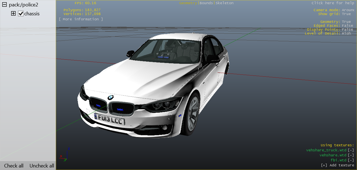This screenshot has width=357, height=170.
Task: Collapse the pack:/police2 tree node
Action: click(x=4, y=5)
